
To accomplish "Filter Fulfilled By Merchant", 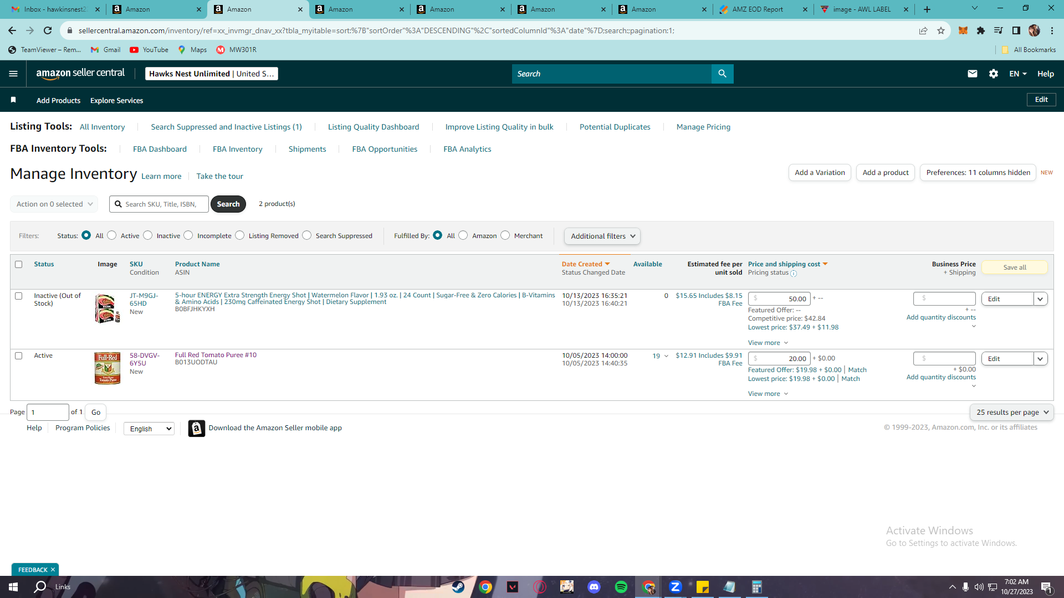I will tap(505, 235).
